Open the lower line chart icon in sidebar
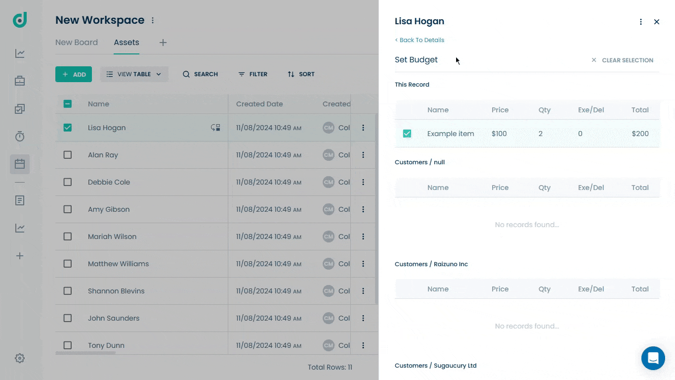This screenshot has width=675, height=380. 20,228
